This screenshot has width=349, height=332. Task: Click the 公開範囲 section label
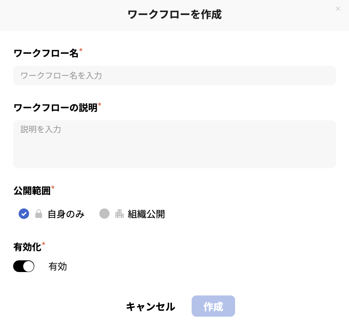click(32, 190)
